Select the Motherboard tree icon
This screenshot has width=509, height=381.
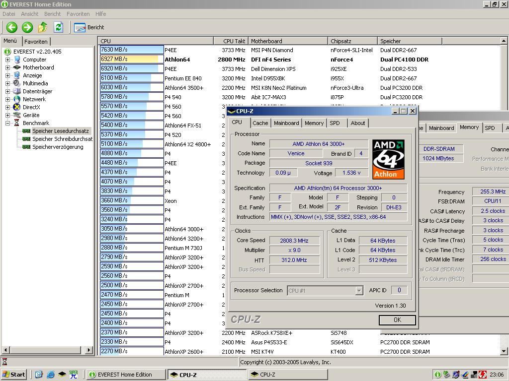[x=17, y=67]
